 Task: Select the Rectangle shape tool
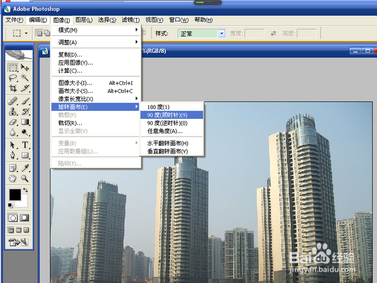point(25,155)
